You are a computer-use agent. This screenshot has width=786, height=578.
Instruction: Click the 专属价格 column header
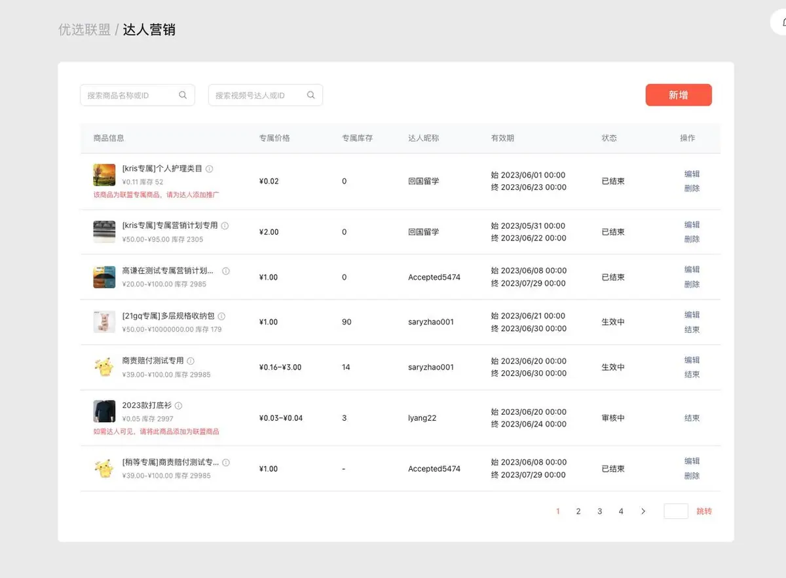(x=274, y=138)
